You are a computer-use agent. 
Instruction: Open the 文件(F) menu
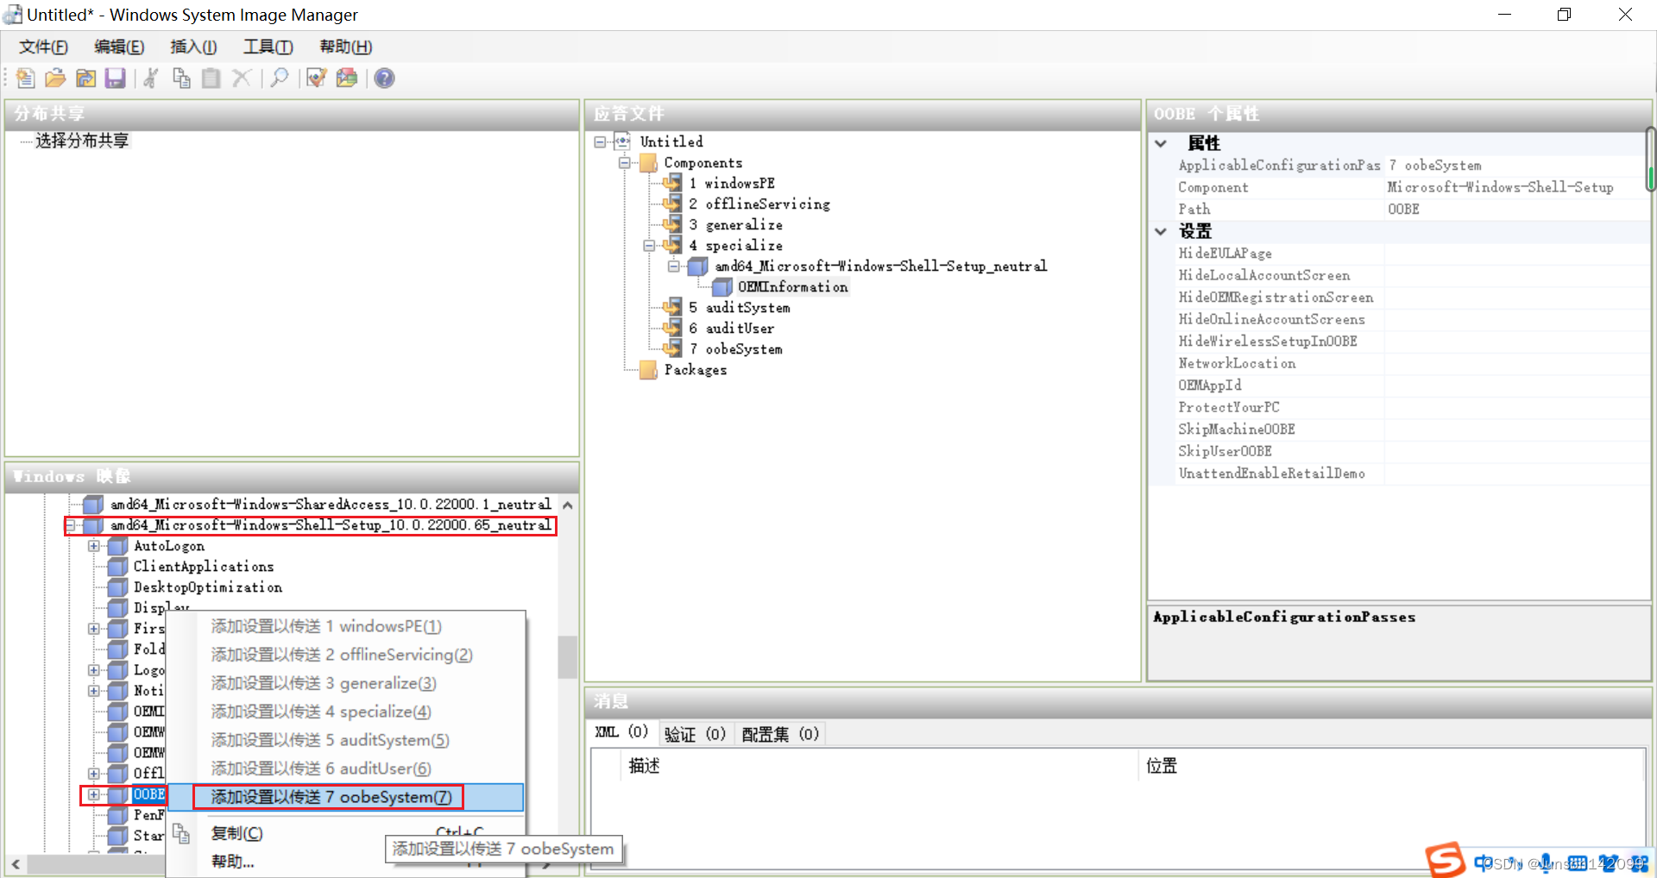[x=43, y=47]
